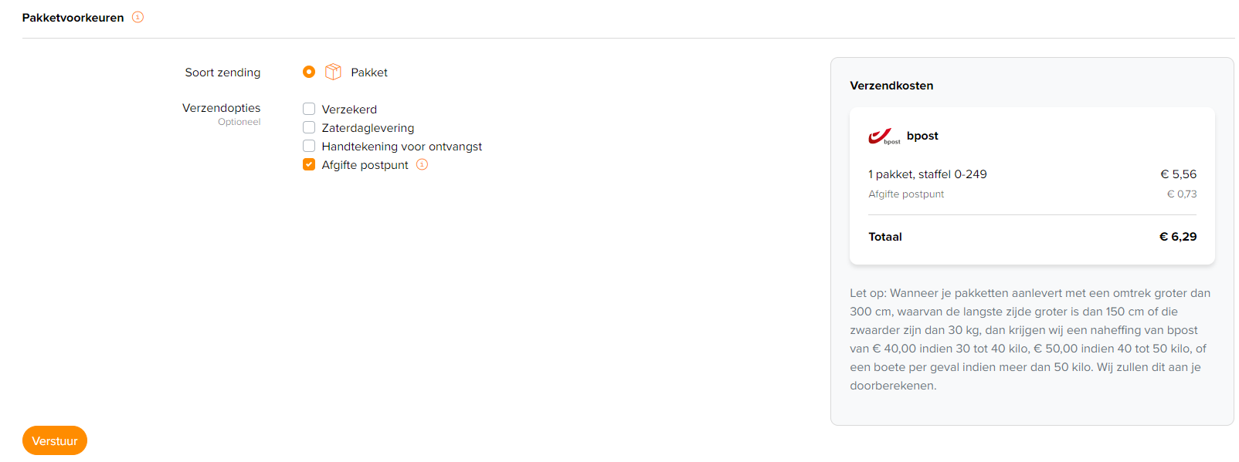This screenshot has height=462, width=1239.
Task: Click the Verstuur button
Action: pyautogui.click(x=55, y=440)
